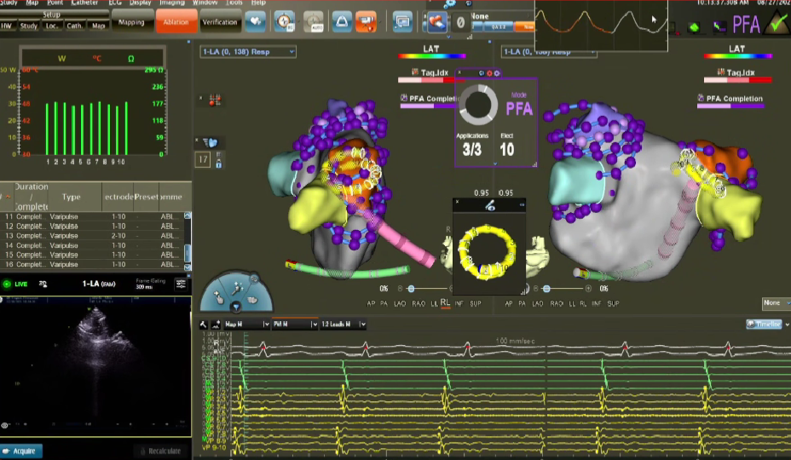Click the orange catheter toolbar icon

click(x=366, y=21)
